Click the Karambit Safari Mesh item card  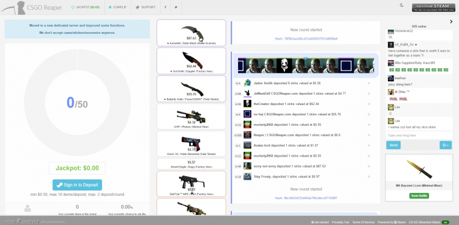[x=192, y=33]
